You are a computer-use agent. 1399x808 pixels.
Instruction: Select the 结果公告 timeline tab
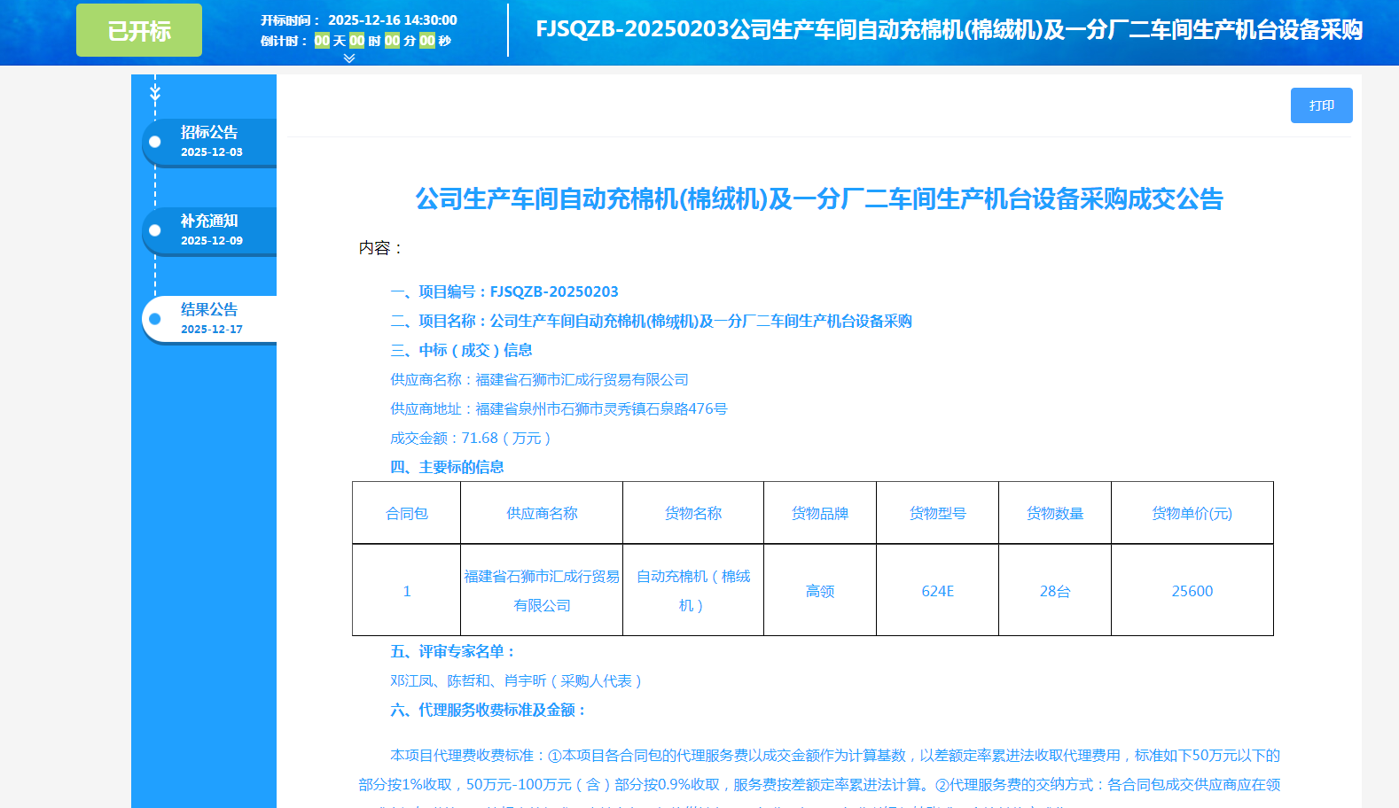click(x=209, y=318)
